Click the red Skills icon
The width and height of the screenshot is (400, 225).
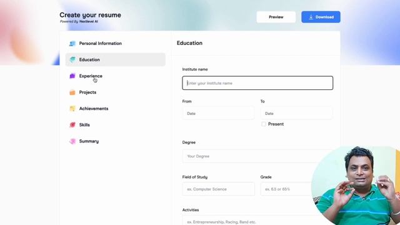point(72,125)
